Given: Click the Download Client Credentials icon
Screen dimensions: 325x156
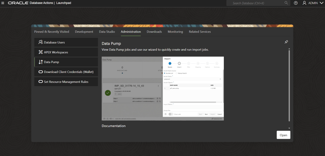Looking at the screenshot, I should [41, 72].
